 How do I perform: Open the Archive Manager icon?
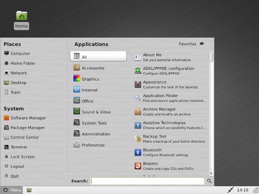point(138,112)
